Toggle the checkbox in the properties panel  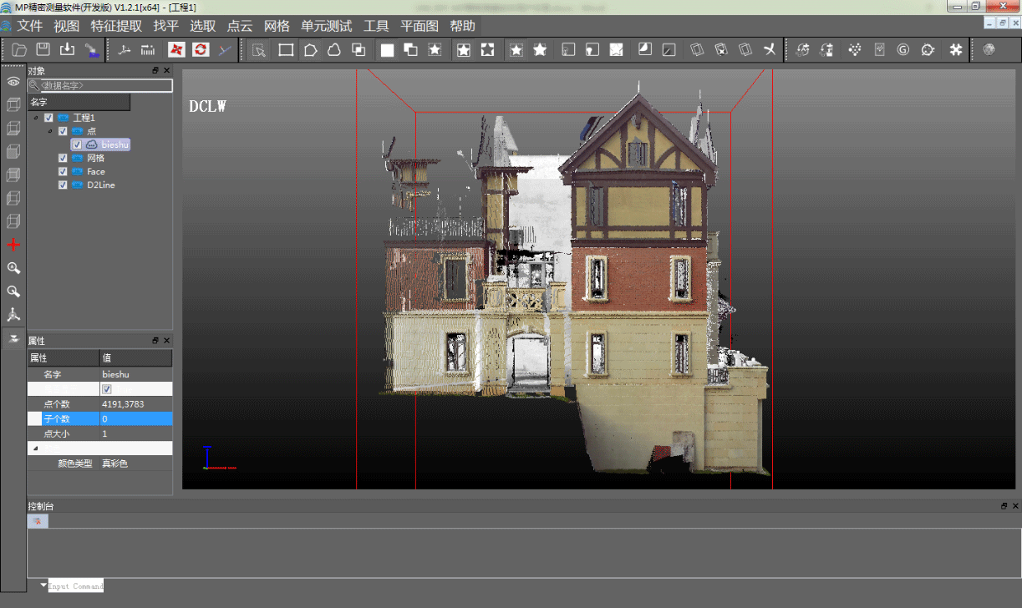click(x=107, y=389)
